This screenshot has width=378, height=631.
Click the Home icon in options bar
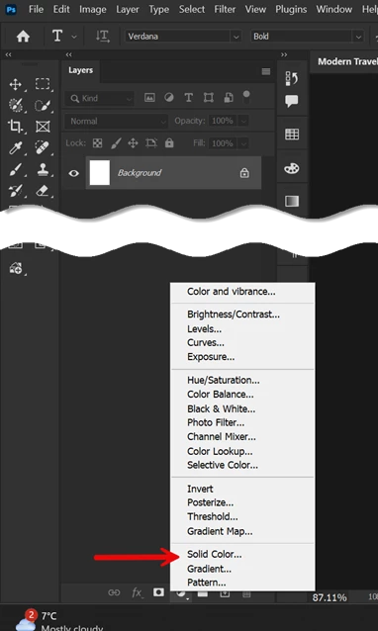(23, 37)
